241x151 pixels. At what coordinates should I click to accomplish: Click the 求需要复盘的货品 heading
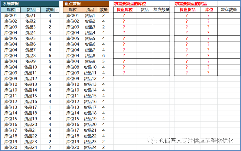(x=191, y=4)
